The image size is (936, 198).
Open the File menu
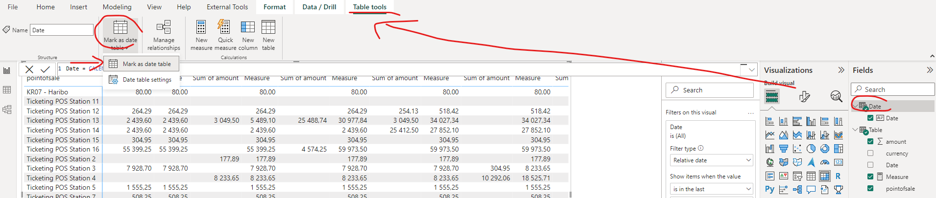(13, 7)
